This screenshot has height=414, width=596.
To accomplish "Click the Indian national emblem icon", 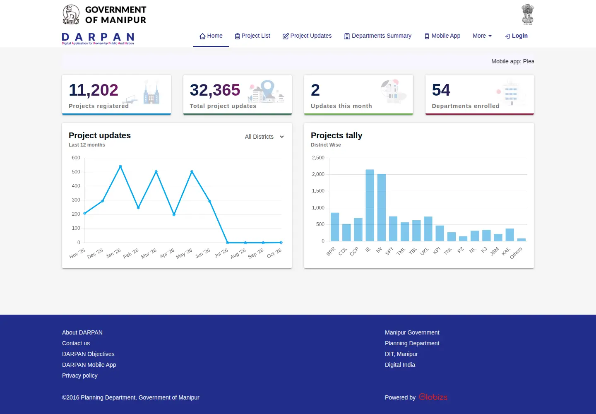I will coord(528,14).
